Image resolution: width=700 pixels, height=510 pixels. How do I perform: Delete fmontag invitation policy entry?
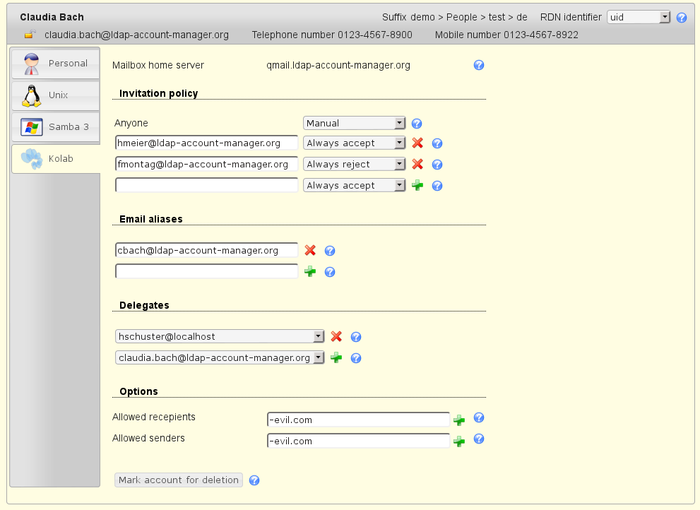pyautogui.click(x=417, y=164)
